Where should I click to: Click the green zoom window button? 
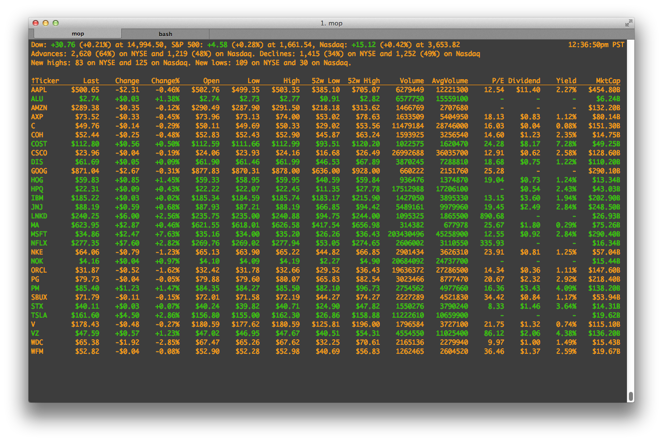(56, 23)
